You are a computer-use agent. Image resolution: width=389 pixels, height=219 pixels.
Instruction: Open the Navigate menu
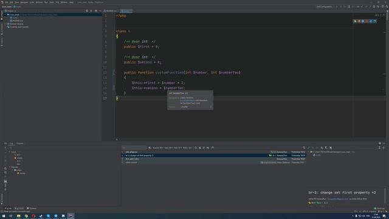(24, 2)
